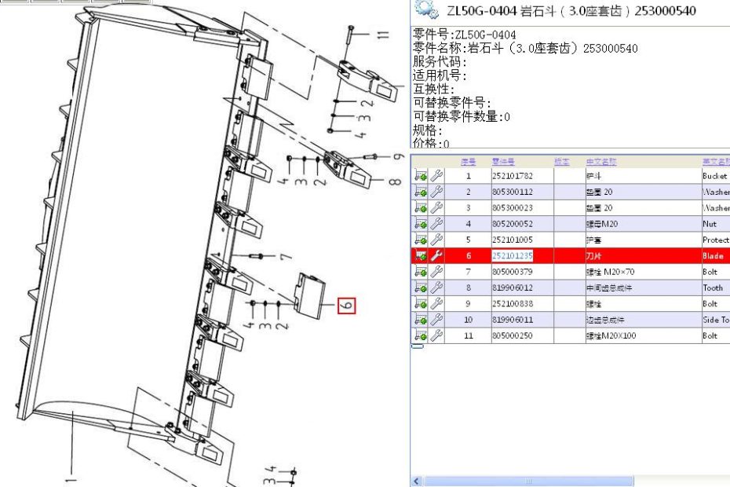This screenshot has height=487, width=730.
Task: Click wrench icon in highlighted Blade row
Action: pyautogui.click(x=436, y=256)
